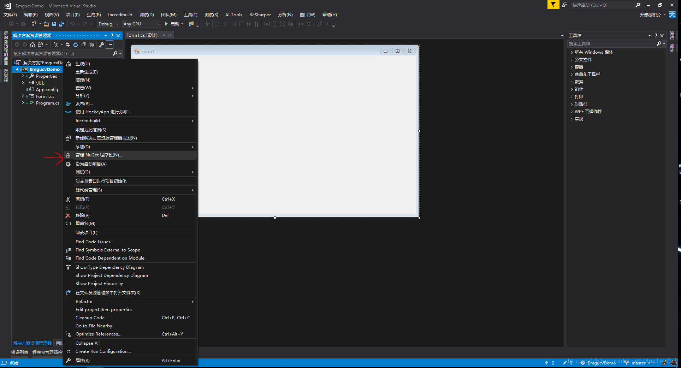Expand the Properties node in the tree
Viewport: 681px width, 368px height.
(23, 76)
